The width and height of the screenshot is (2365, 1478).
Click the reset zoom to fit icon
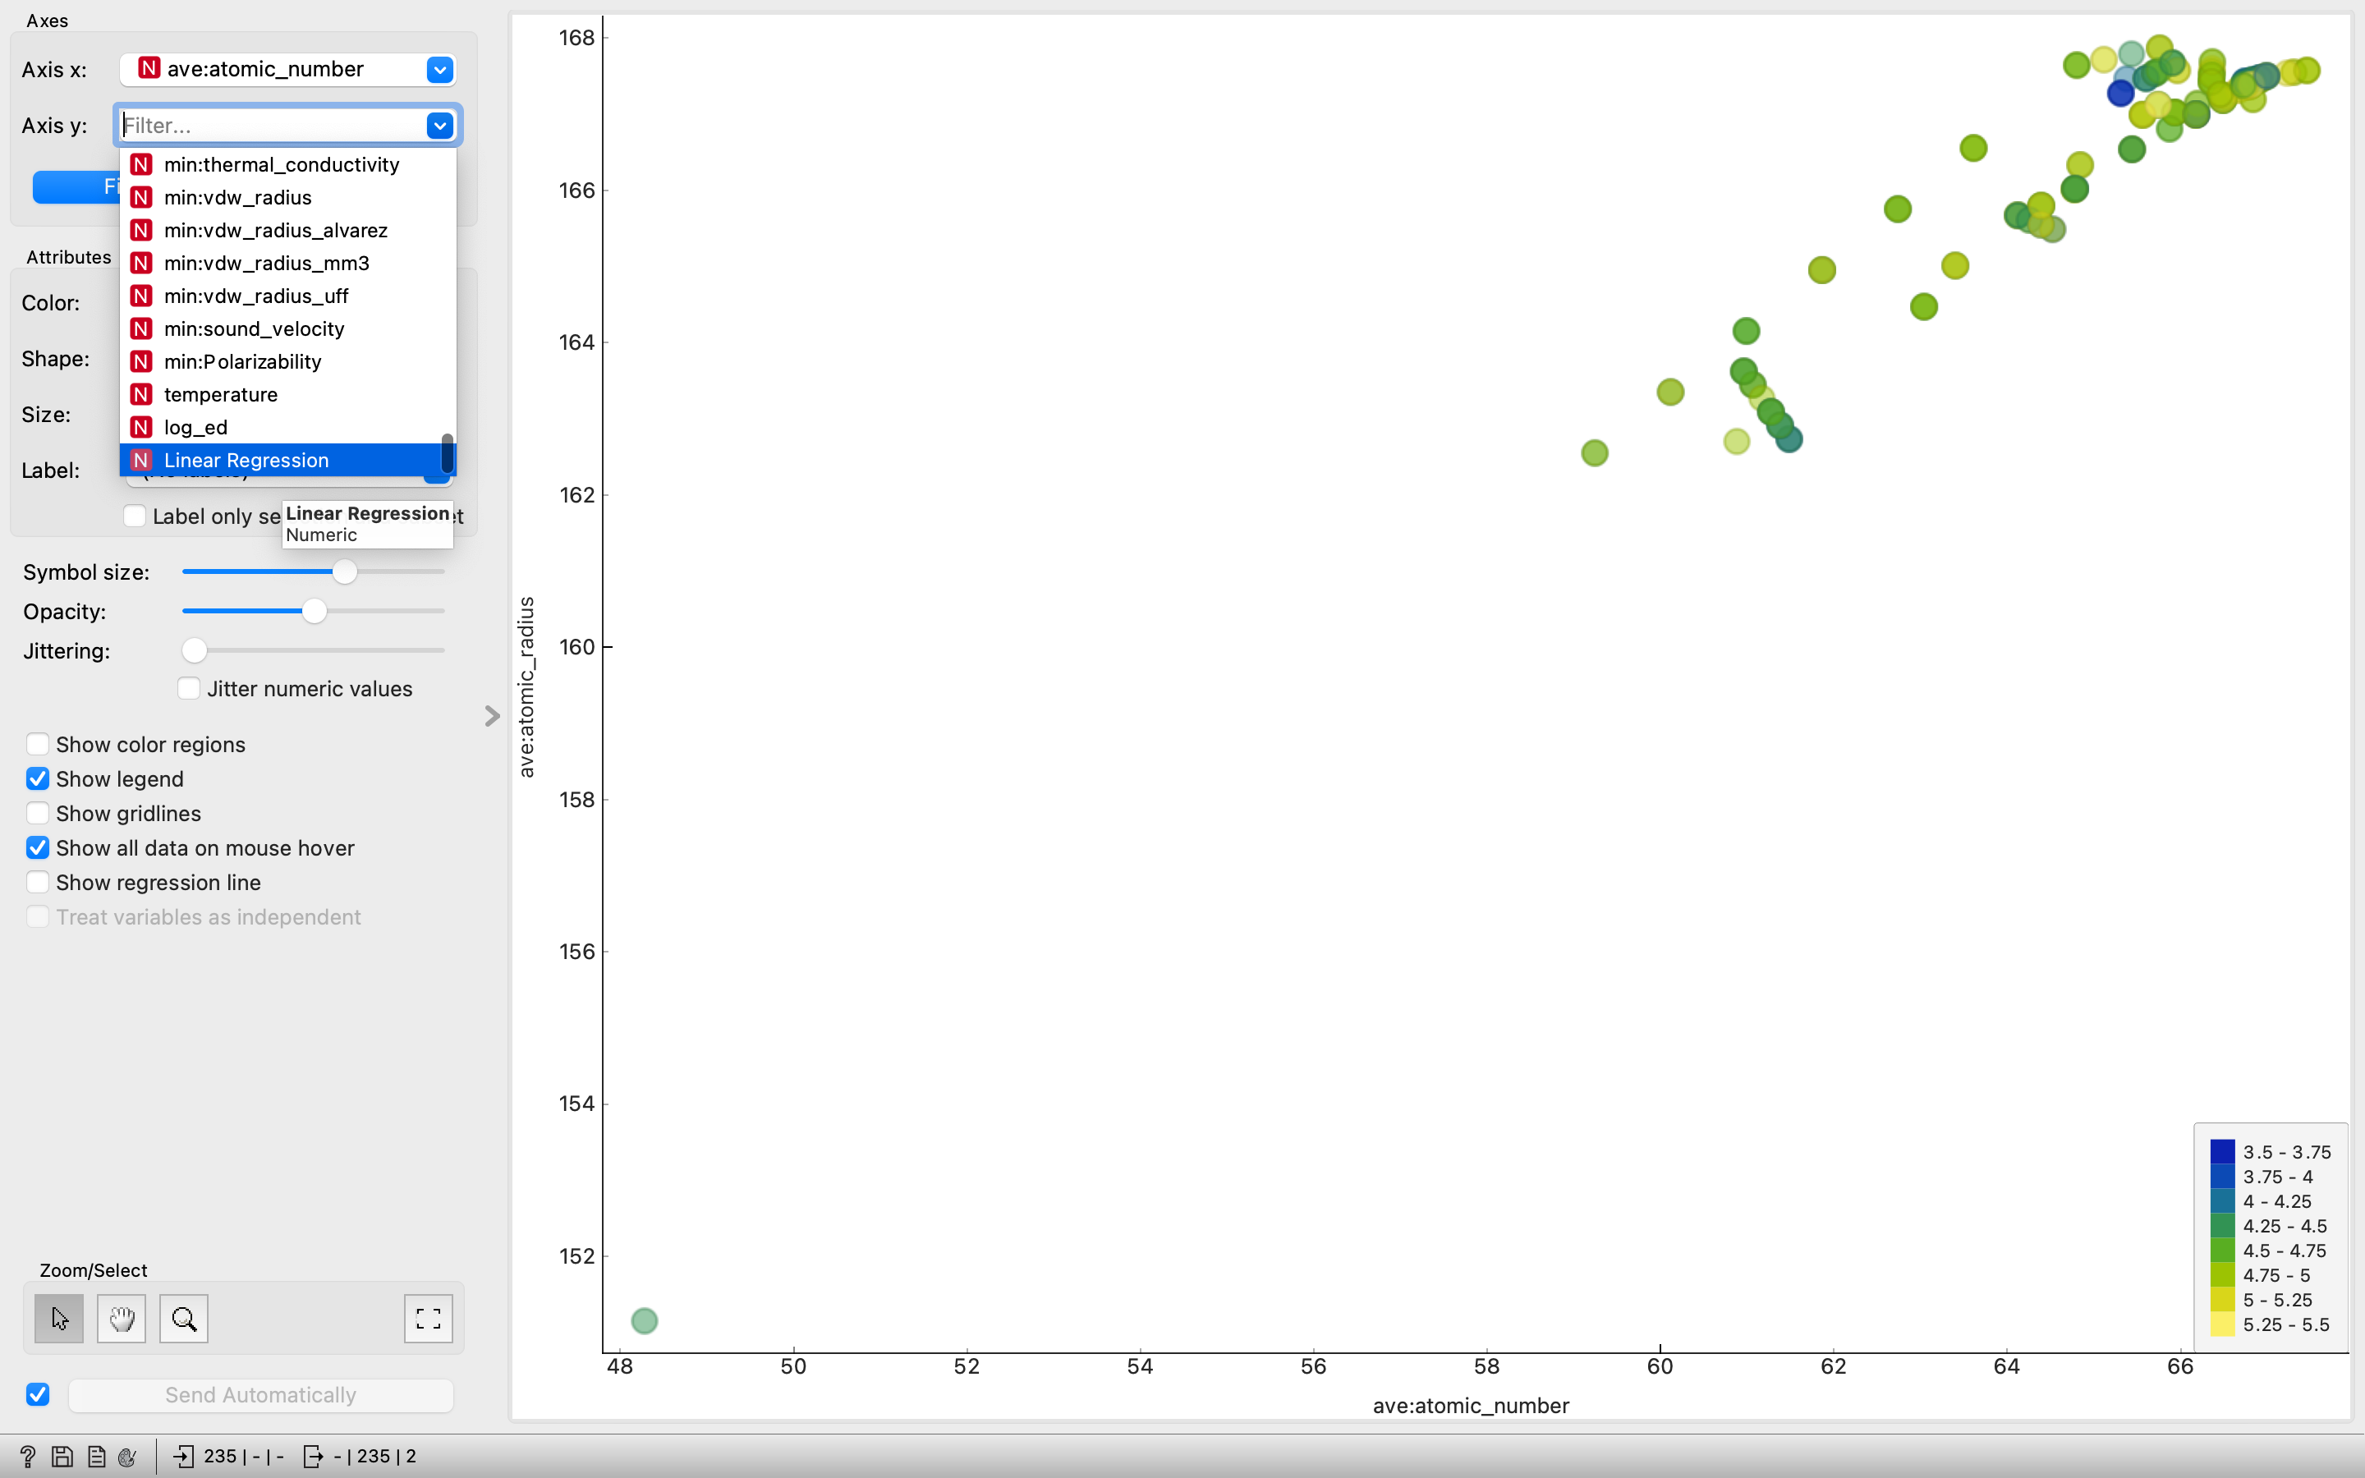[x=428, y=1319]
